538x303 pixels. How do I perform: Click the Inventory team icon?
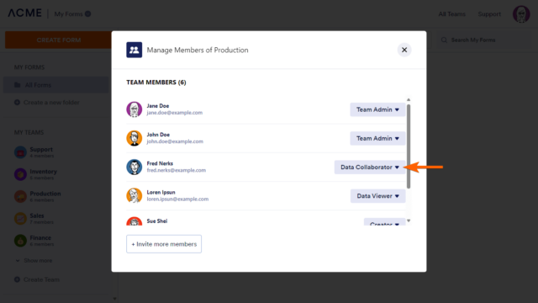point(20,174)
